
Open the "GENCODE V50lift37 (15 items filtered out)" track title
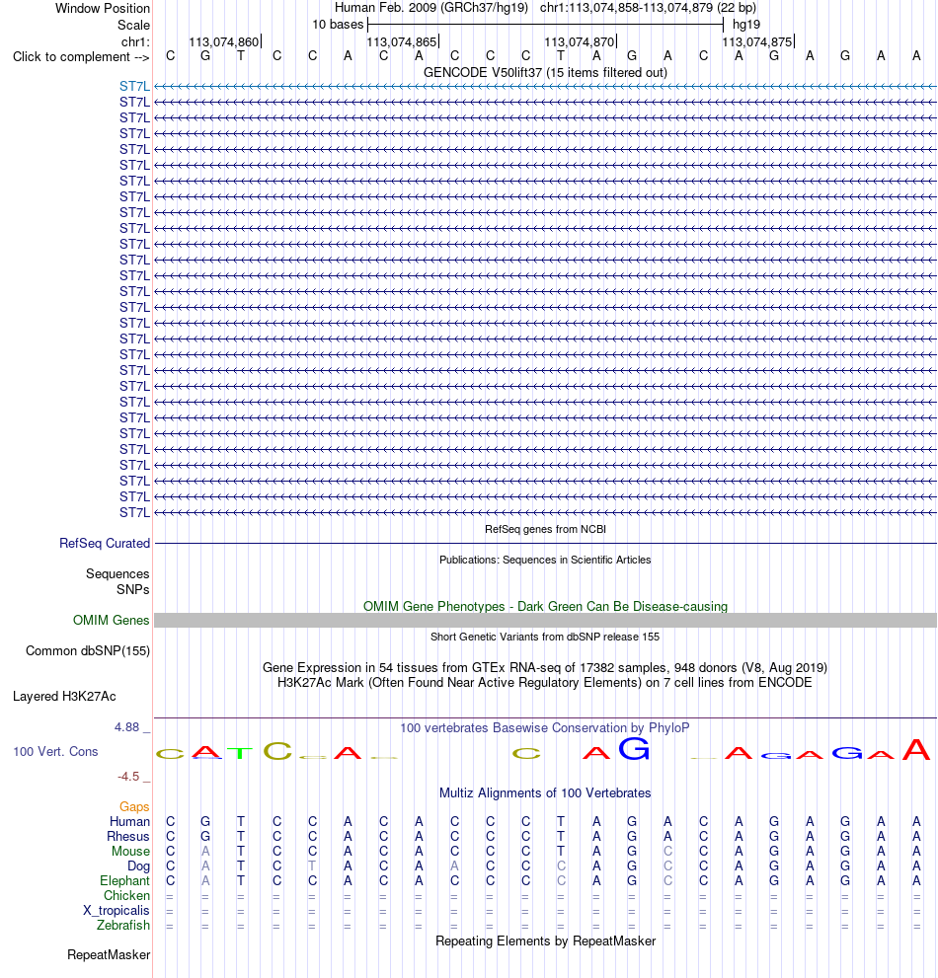point(545,72)
